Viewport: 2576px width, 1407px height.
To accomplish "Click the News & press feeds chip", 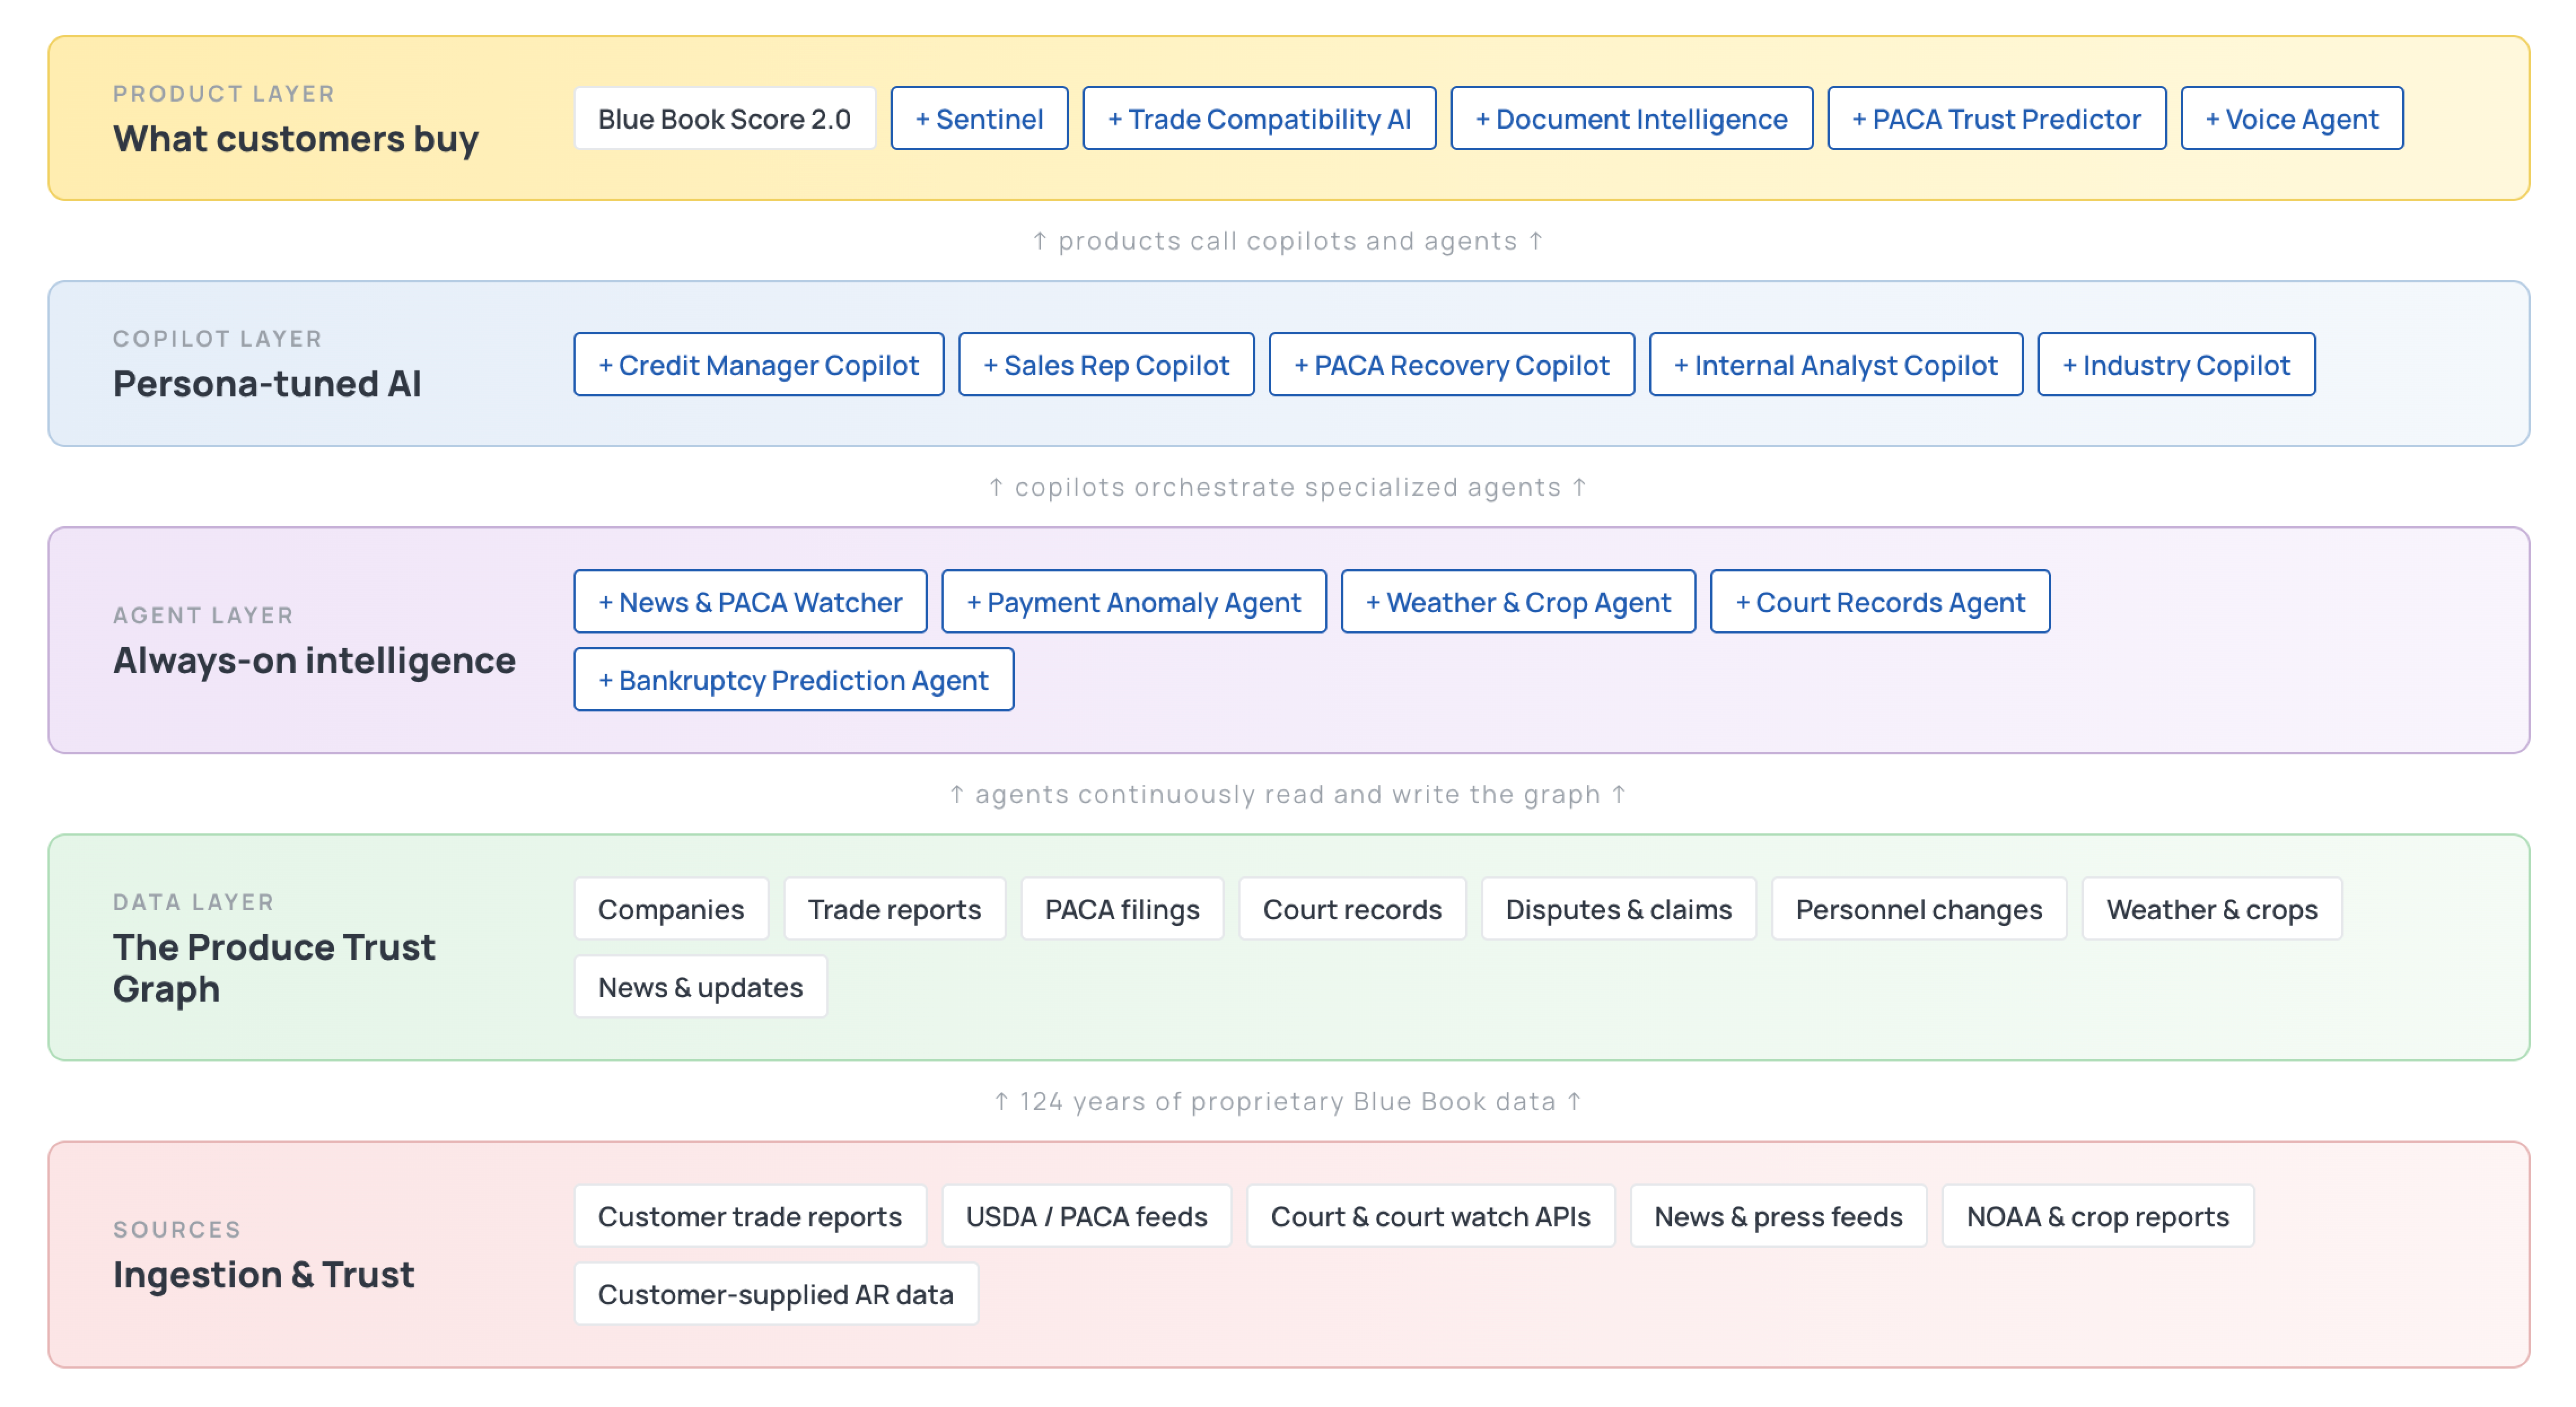I will [1778, 1216].
